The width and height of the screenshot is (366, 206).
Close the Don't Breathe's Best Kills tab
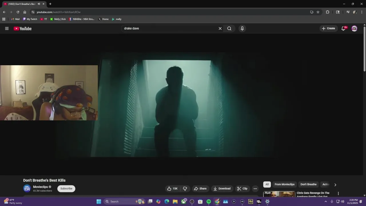tap(43, 4)
